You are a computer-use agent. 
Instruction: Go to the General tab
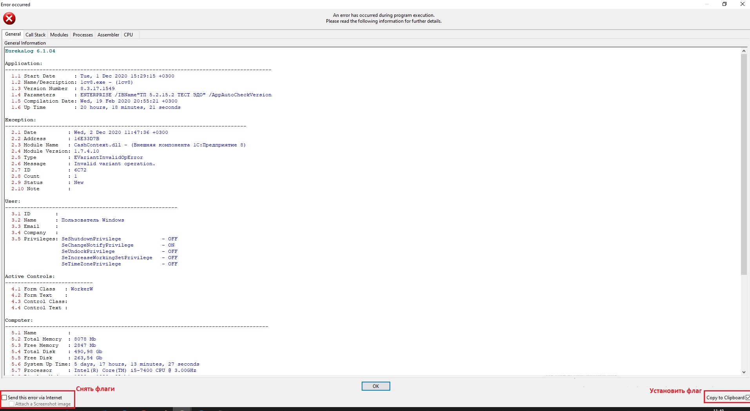point(13,34)
